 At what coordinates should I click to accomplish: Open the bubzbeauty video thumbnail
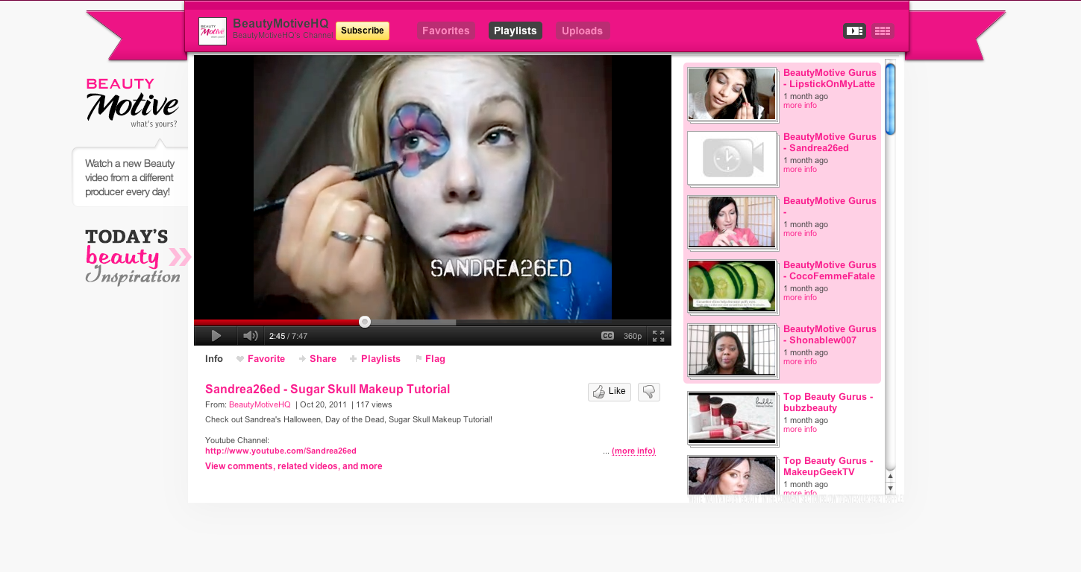coord(732,418)
